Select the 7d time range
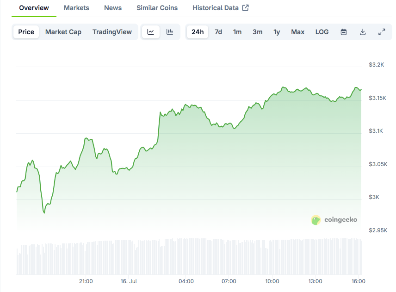Image resolution: width=396 pixels, height=292 pixels. 218,32
